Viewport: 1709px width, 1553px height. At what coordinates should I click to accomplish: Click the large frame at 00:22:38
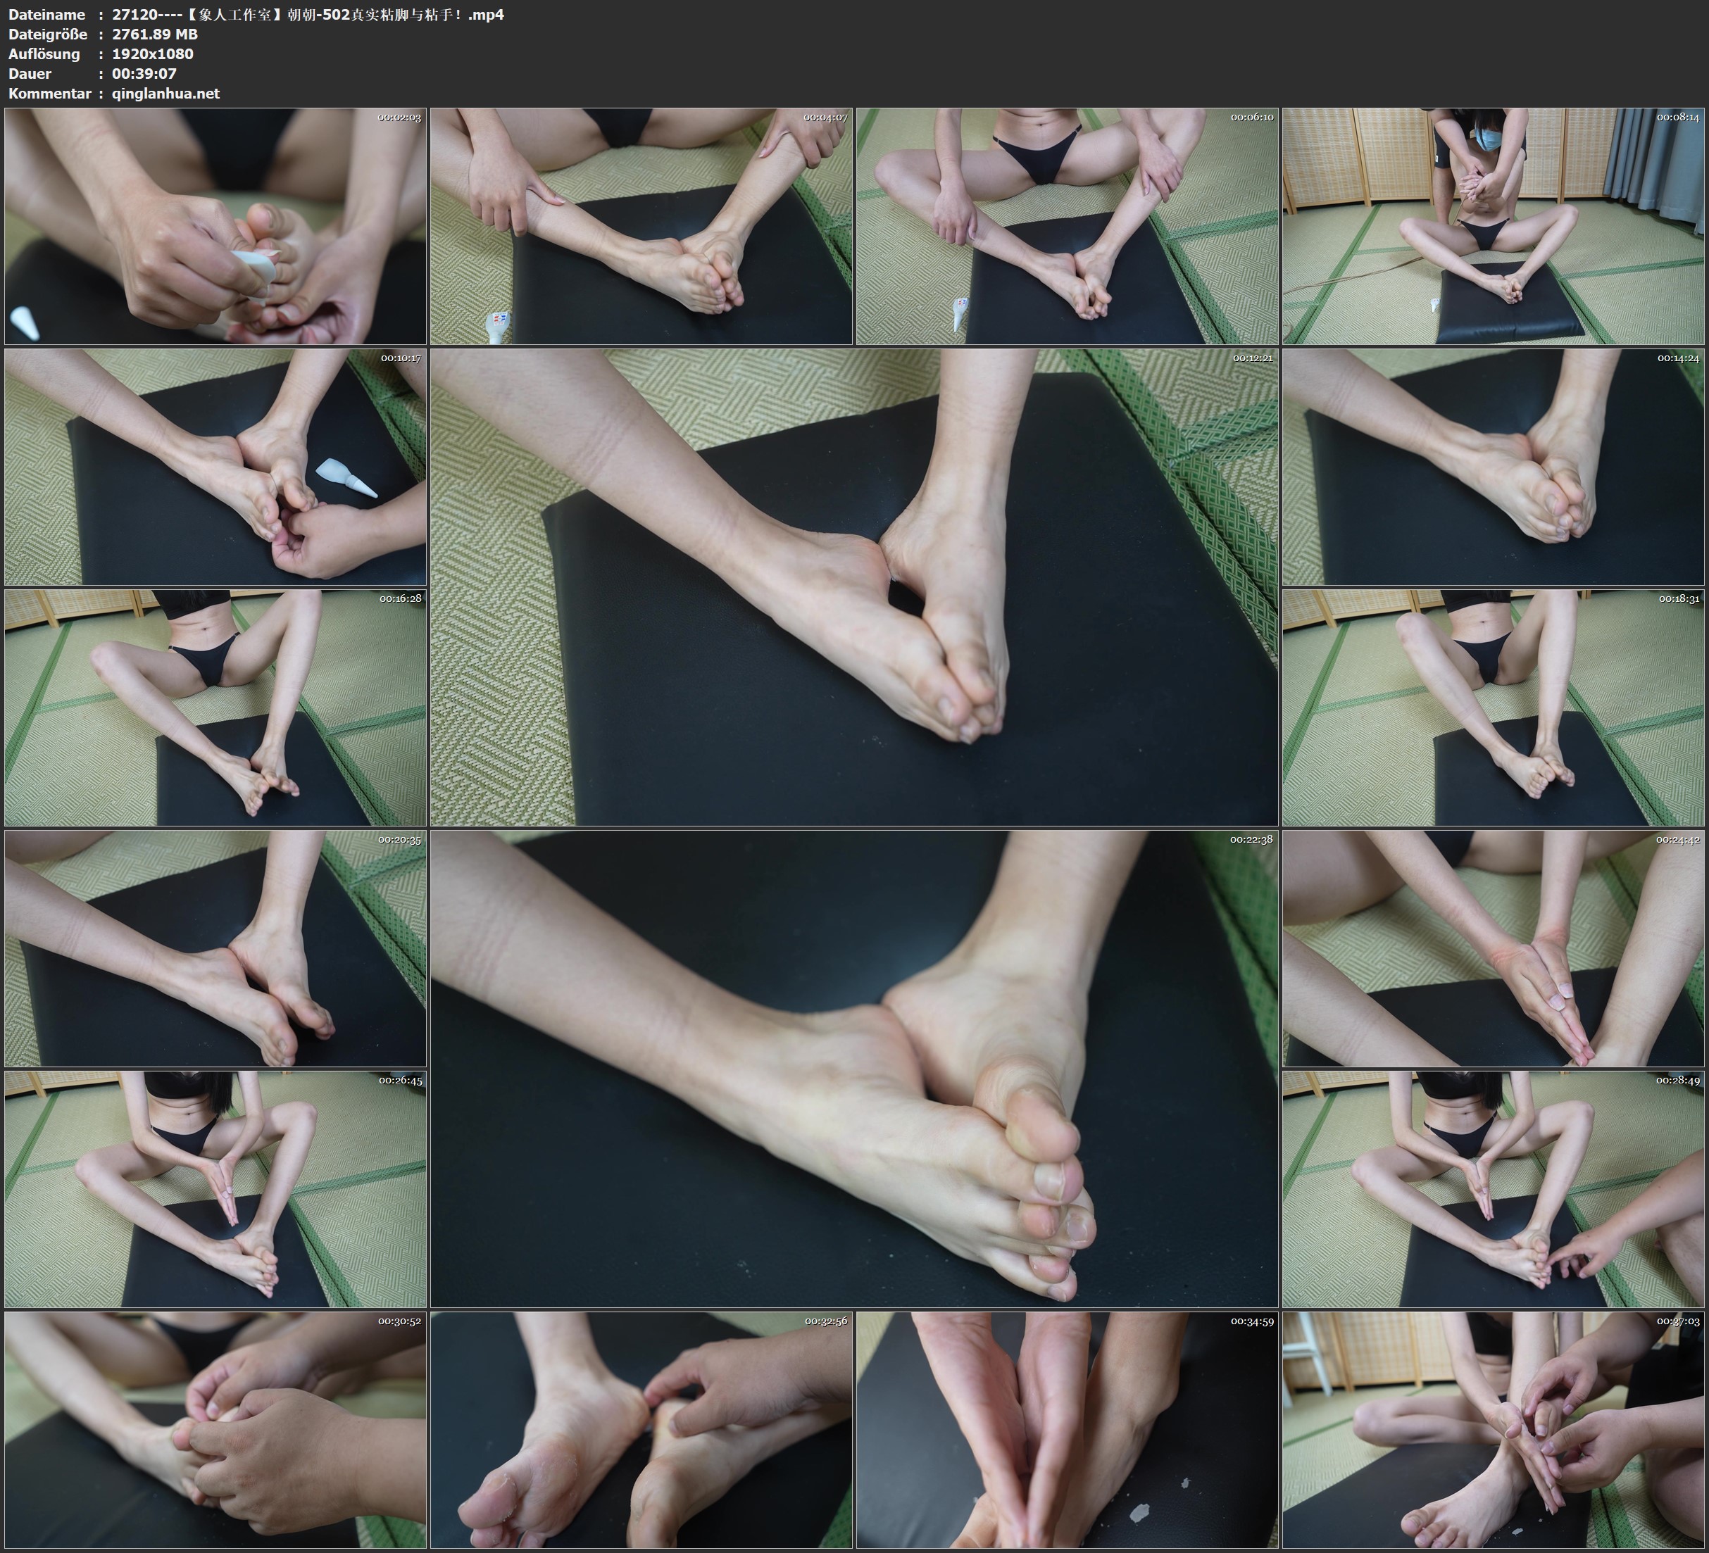(x=853, y=1068)
